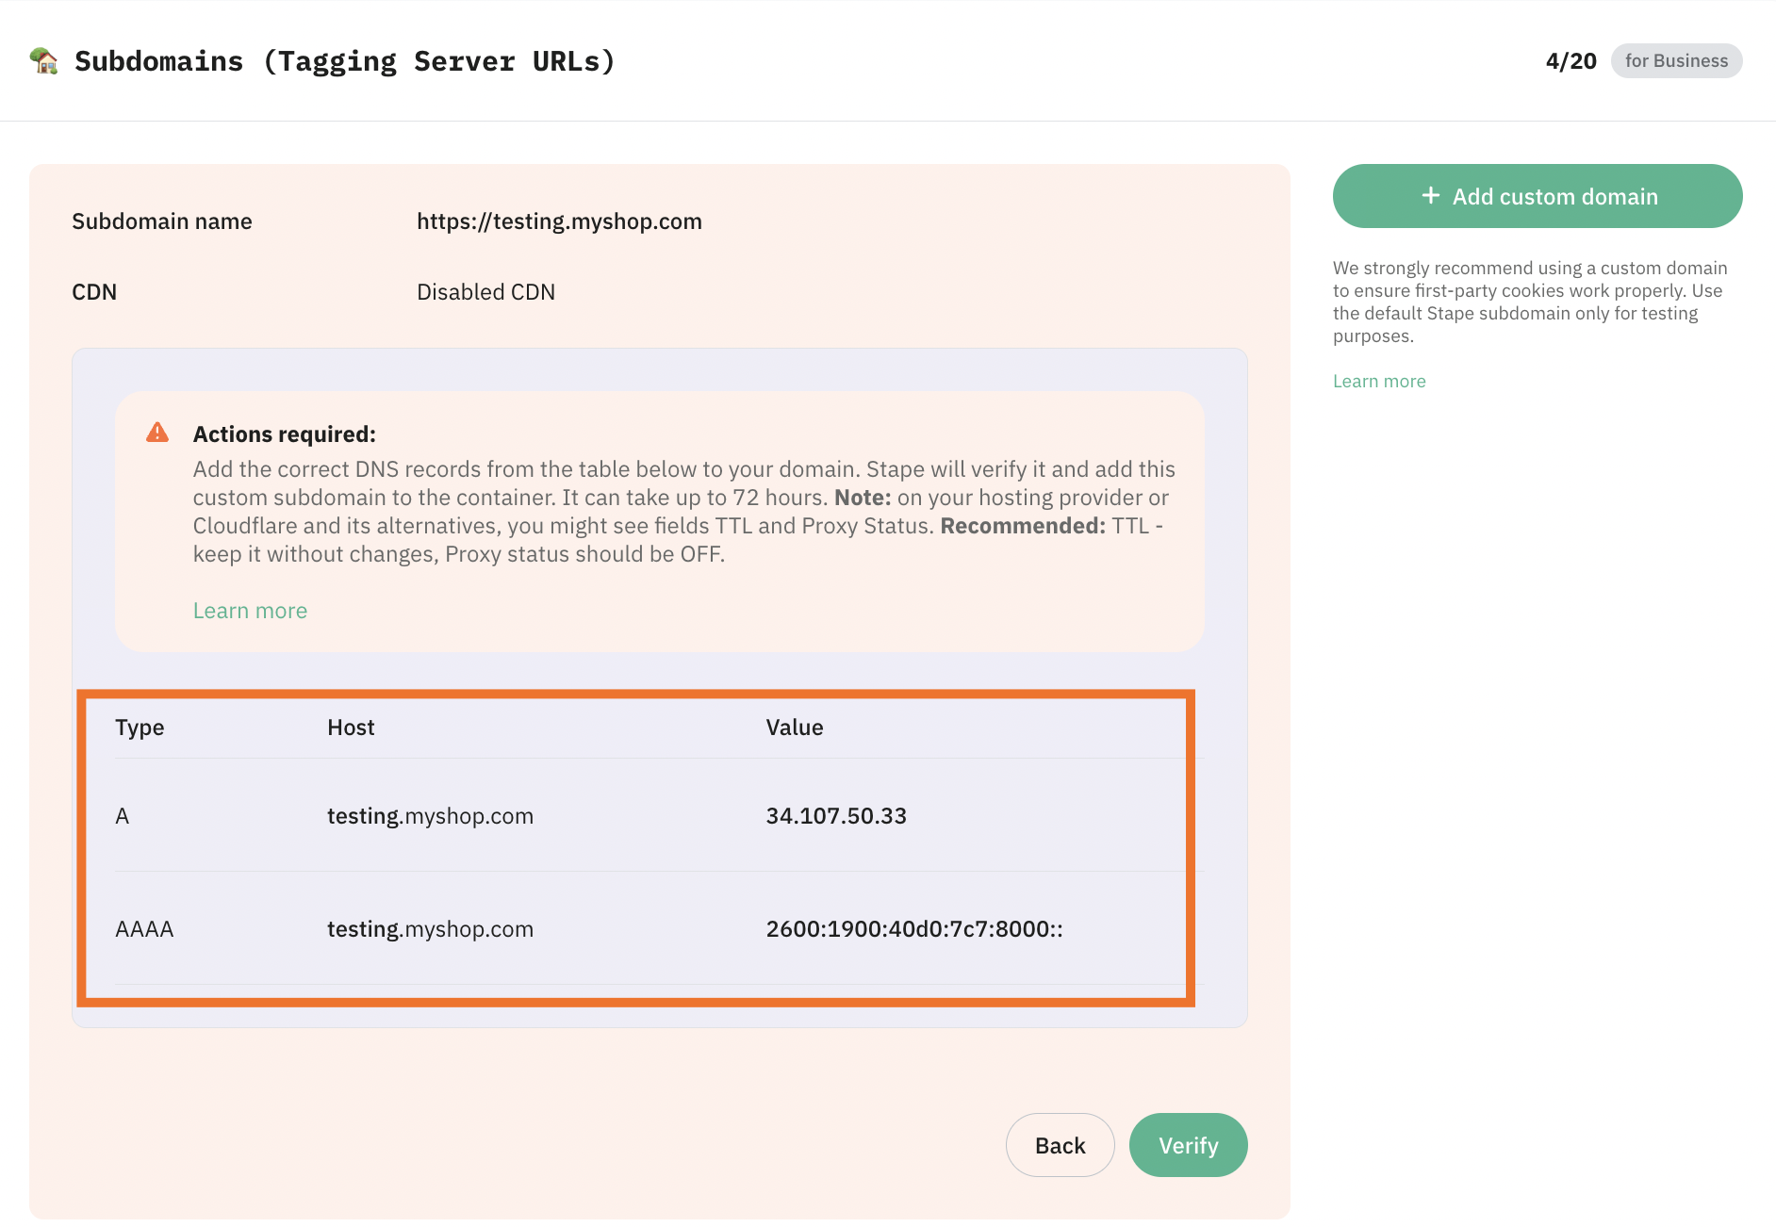Click the Host column header

351,728
